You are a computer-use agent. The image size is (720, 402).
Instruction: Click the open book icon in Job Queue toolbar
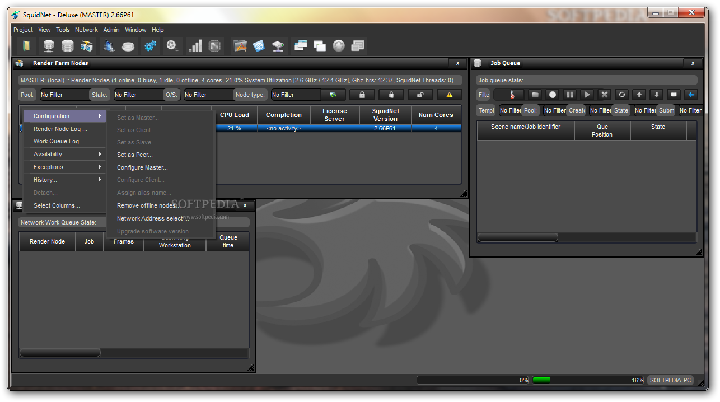coord(674,95)
